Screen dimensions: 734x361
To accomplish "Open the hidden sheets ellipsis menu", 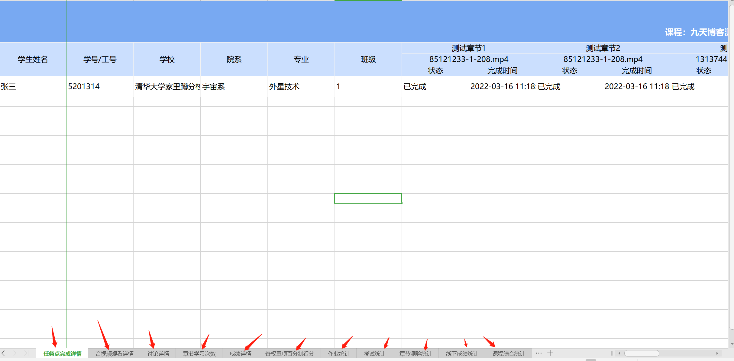I will (538, 353).
